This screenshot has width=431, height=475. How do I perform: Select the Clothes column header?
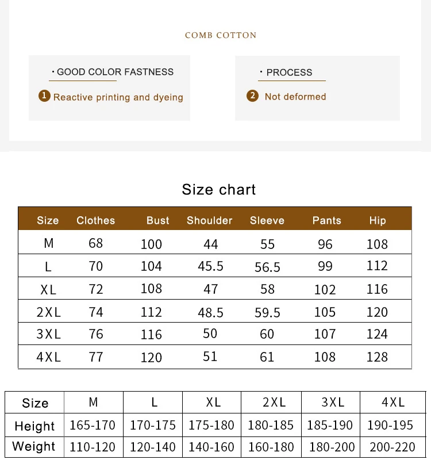tap(96, 220)
